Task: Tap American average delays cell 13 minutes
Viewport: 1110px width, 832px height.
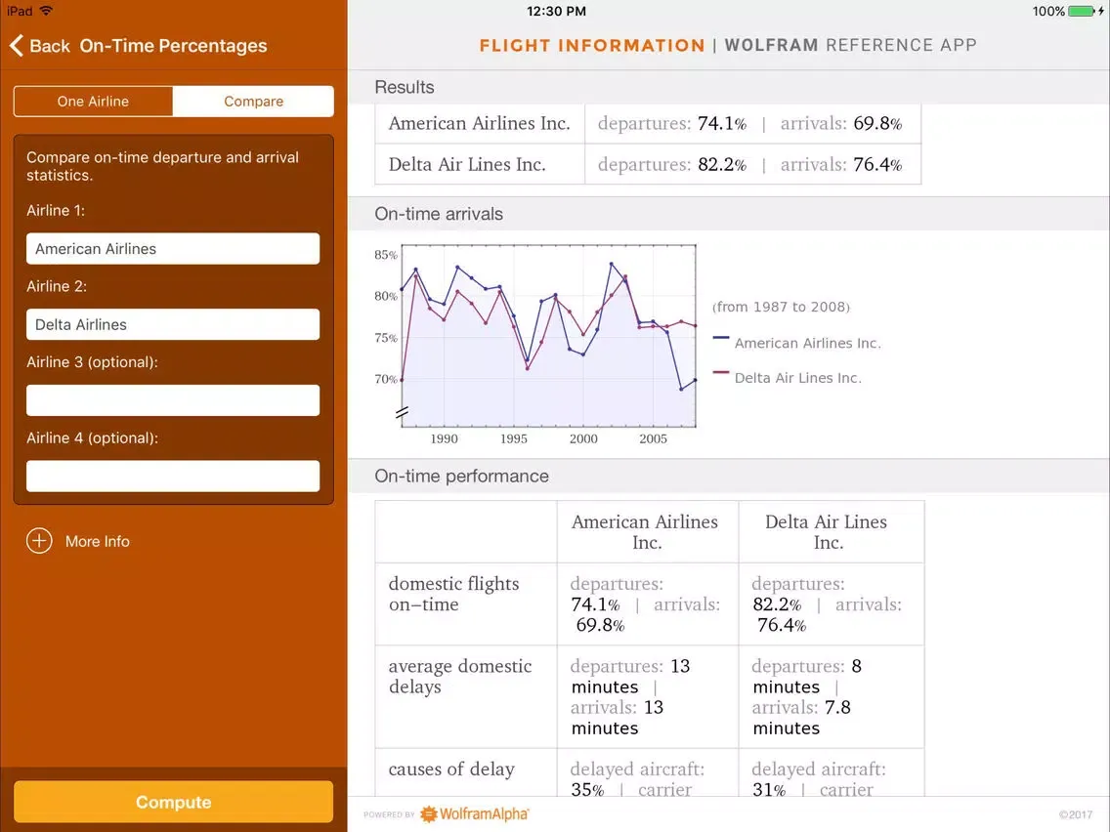Action: (x=648, y=697)
